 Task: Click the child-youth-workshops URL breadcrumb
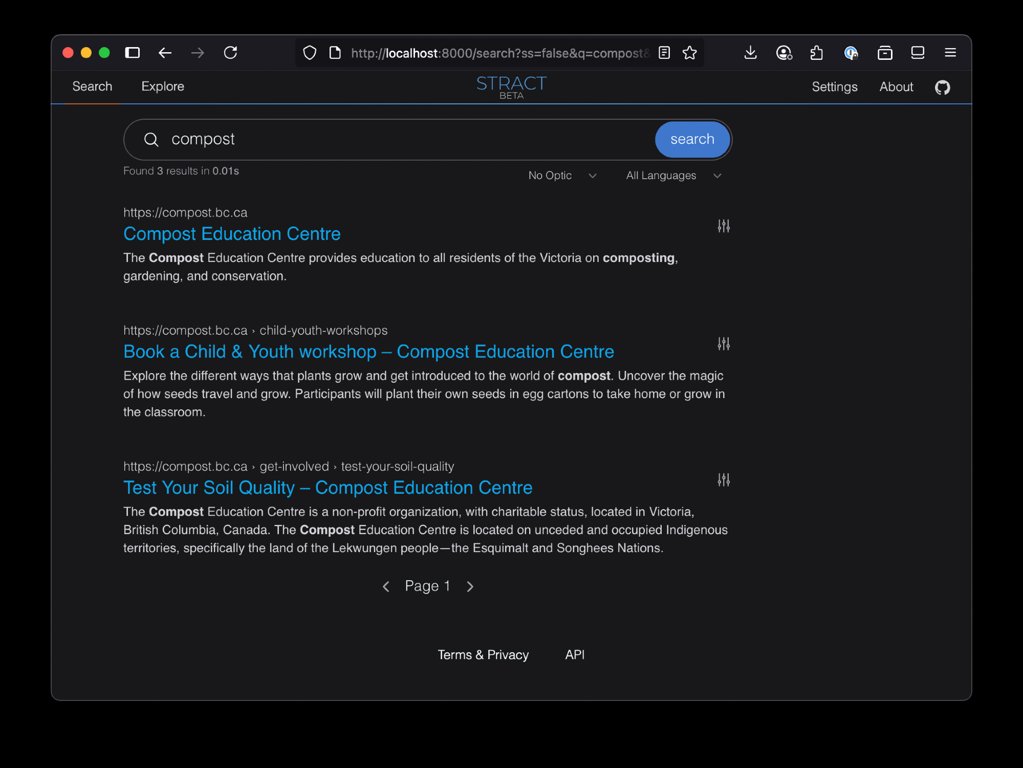click(323, 331)
